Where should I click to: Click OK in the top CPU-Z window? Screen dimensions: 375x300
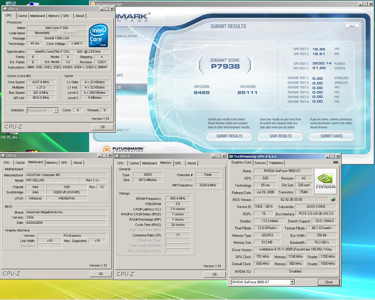(x=103, y=127)
